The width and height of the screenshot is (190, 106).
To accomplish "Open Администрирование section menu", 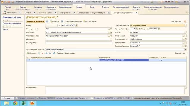I will point(171,7).
